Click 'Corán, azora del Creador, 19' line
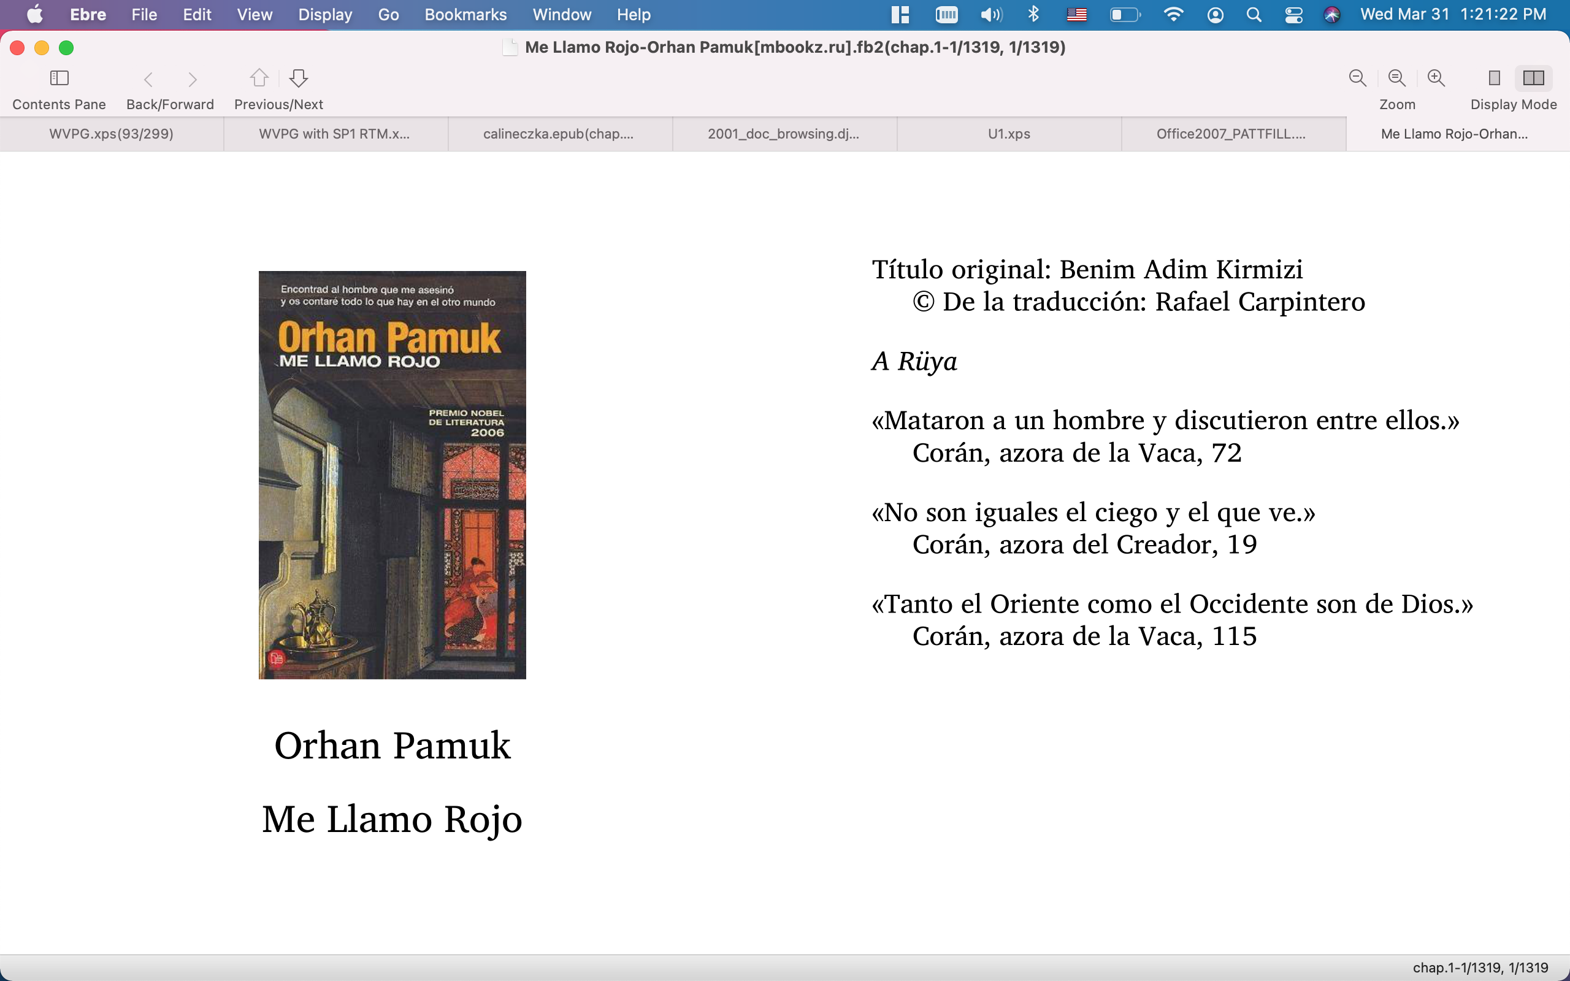Viewport: 1570px width, 981px height. 1085,544
